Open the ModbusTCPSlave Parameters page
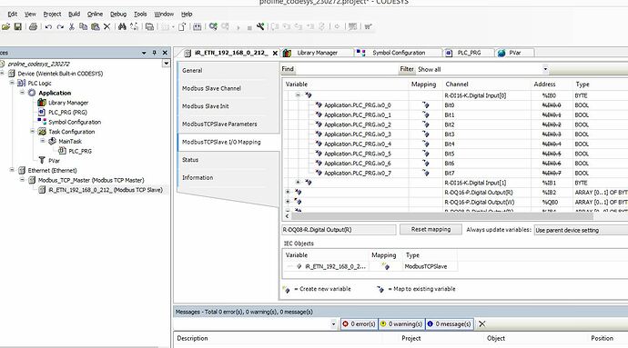Screen dimensions: 628x348 [219, 124]
